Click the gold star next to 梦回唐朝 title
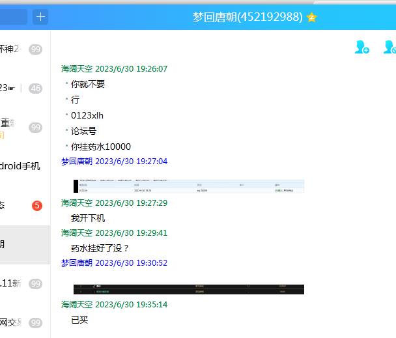396x338 pixels. [x=311, y=18]
